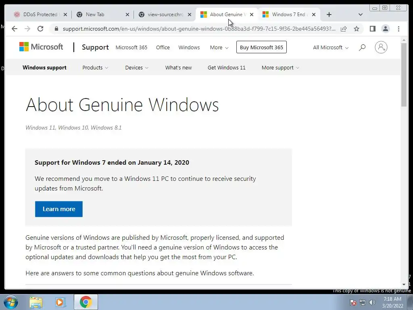Click Support for Windows 7 ended heading
The image size is (413, 310).
pos(112,162)
